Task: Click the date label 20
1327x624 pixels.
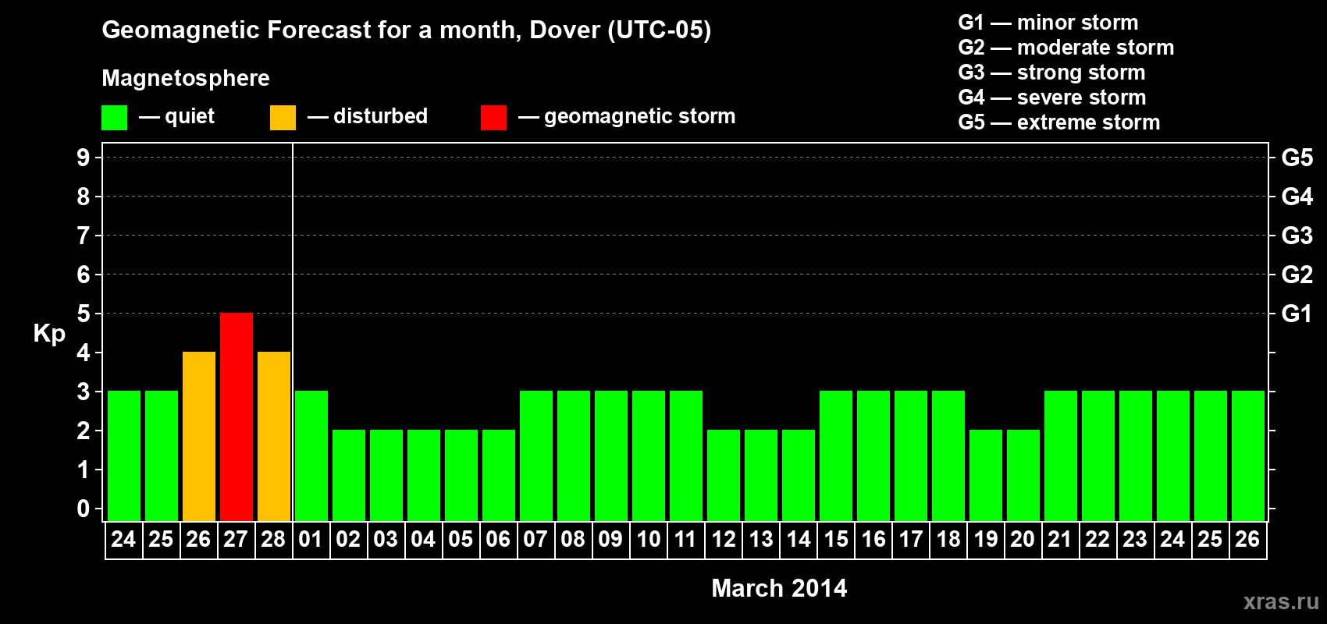Action: pyautogui.click(x=1023, y=540)
